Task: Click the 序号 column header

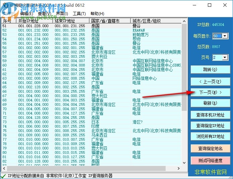Action: [x=9, y=21]
